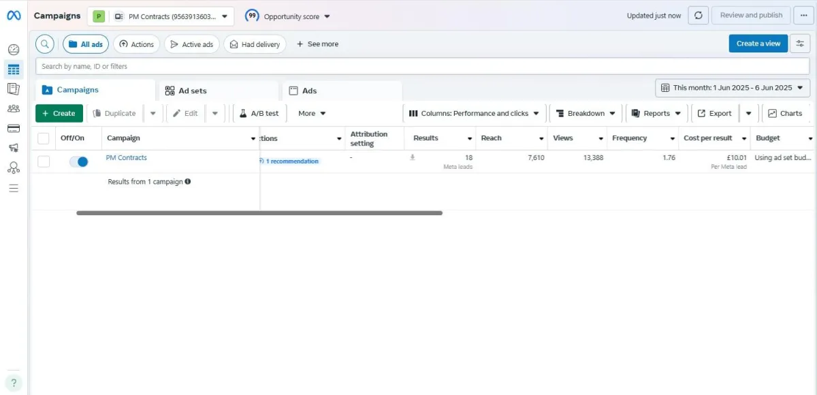Open the Help question mark icon
The height and width of the screenshot is (395, 817).
tap(14, 383)
